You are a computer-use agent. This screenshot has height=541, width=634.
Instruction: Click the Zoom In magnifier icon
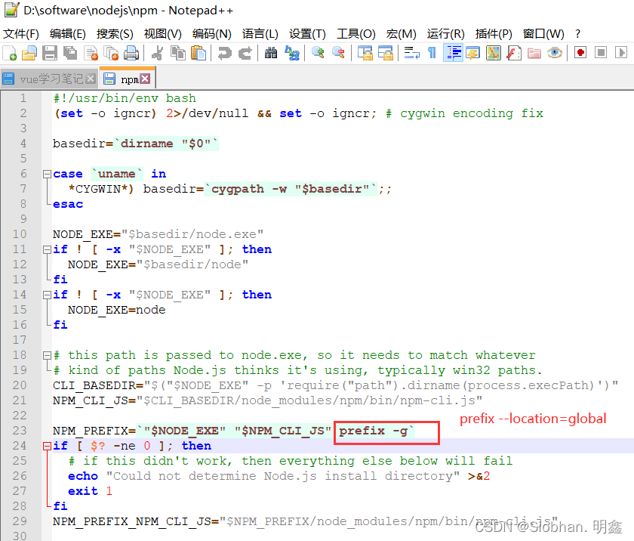click(x=318, y=53)
